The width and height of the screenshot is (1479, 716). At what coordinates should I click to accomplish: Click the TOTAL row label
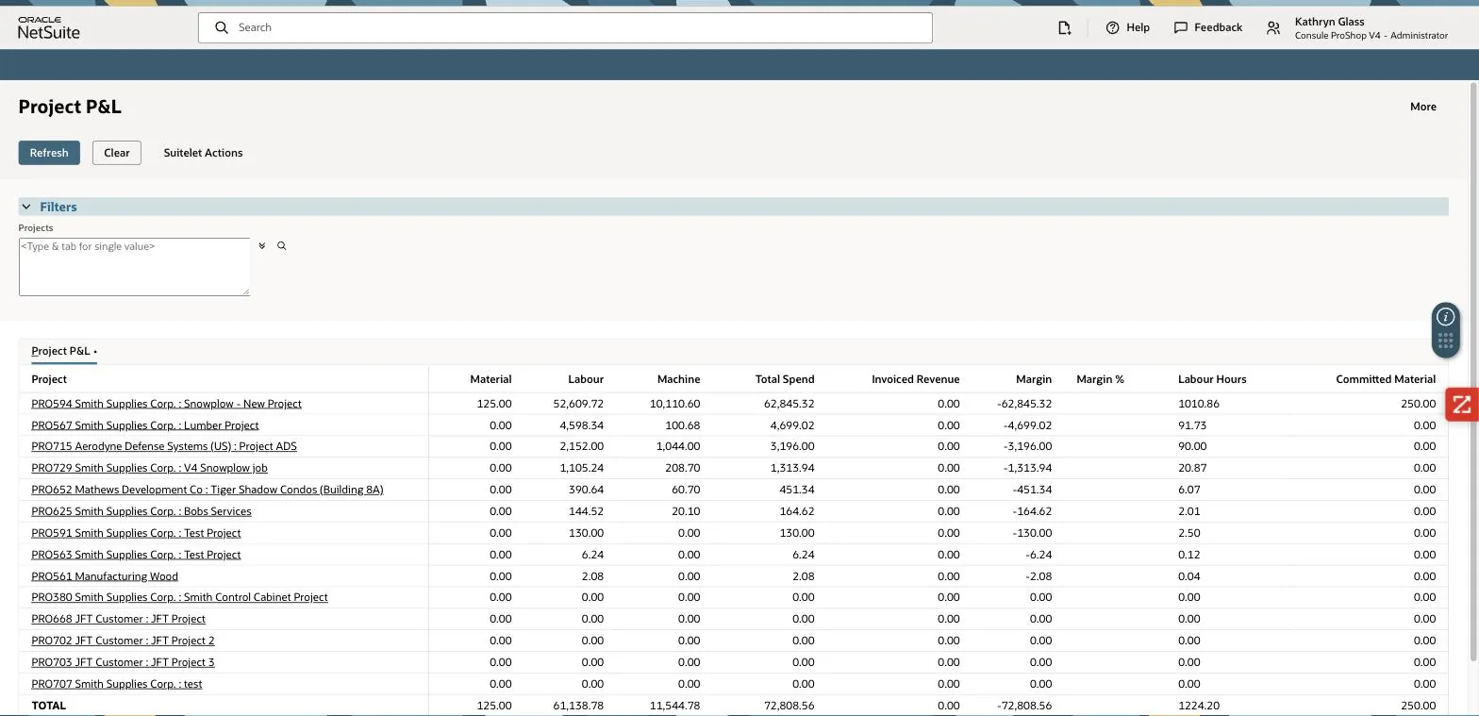point(49,706)
